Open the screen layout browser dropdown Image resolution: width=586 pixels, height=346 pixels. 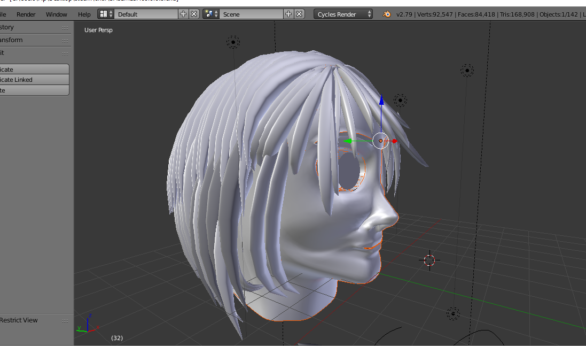105,14
